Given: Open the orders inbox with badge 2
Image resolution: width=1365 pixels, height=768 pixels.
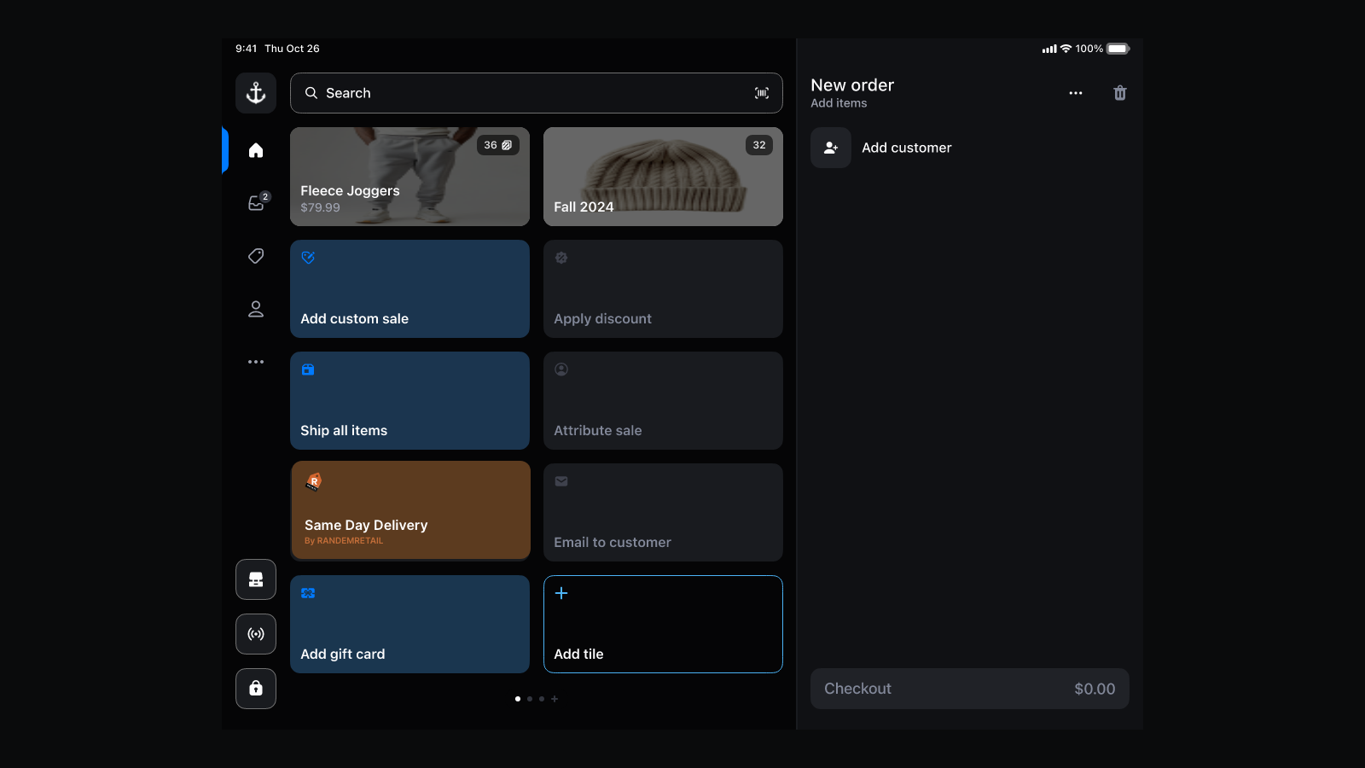Looking at the screenshot, I should (x=256, y=203).
